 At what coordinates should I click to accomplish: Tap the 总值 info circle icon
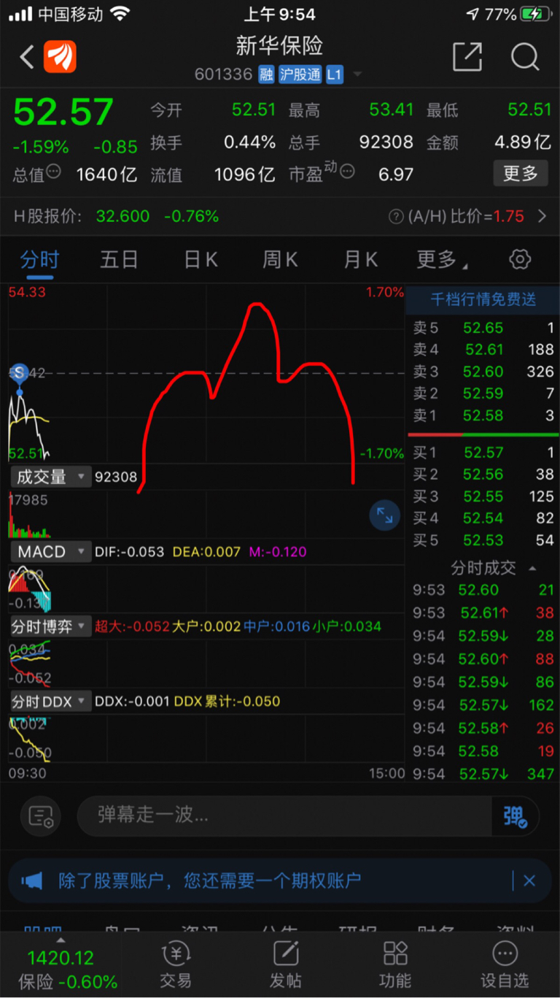click(x=53, y=172)
